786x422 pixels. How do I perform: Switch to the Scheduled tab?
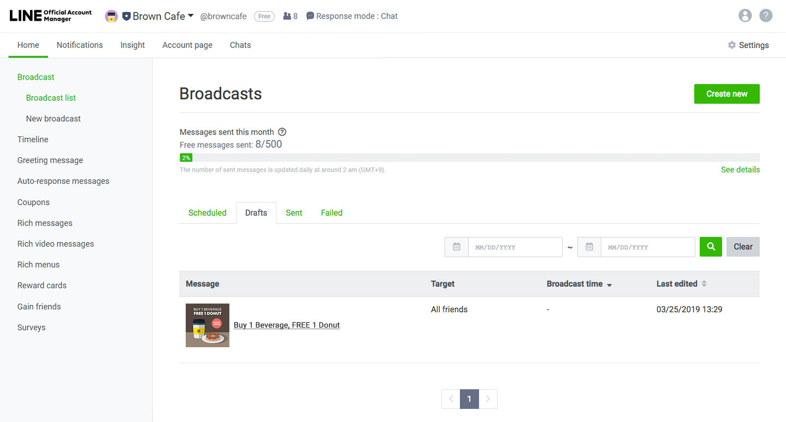(208, 213)
